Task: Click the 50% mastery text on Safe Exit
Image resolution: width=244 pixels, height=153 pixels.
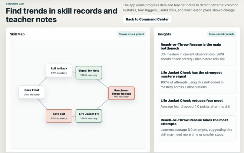Action: tap(59, 118)
